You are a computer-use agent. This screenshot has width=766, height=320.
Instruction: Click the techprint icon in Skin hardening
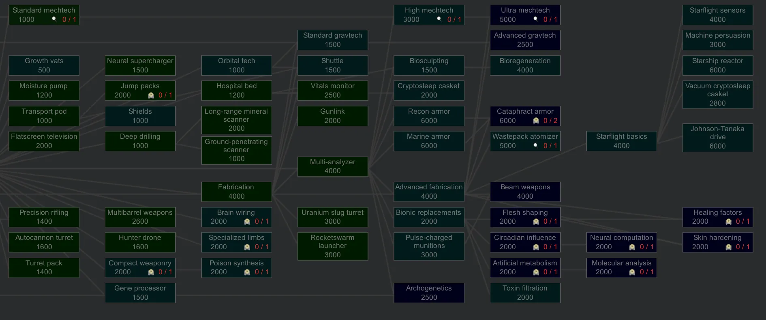click(x=728, y=247)
